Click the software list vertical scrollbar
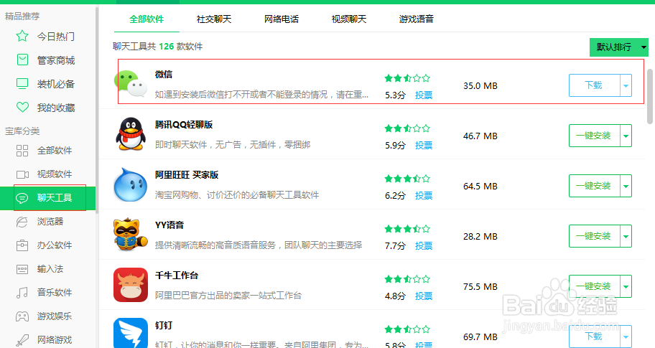Screen dimensions: 655x348 [x=649, y=96]
